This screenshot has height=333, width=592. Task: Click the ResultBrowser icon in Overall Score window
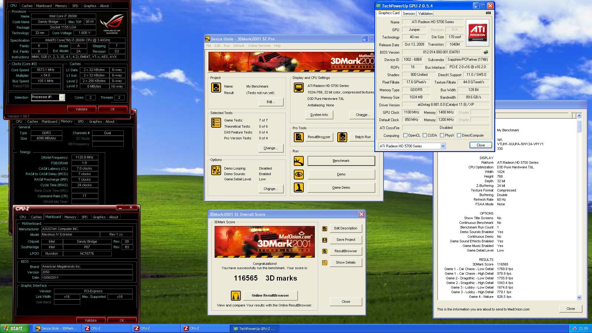324,251
